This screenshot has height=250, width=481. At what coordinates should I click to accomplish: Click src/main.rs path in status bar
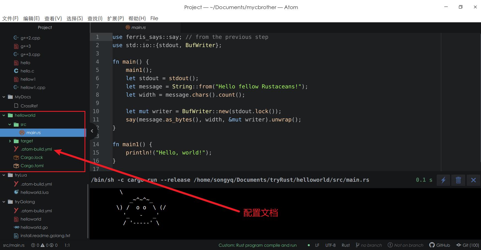pos(14,245)
